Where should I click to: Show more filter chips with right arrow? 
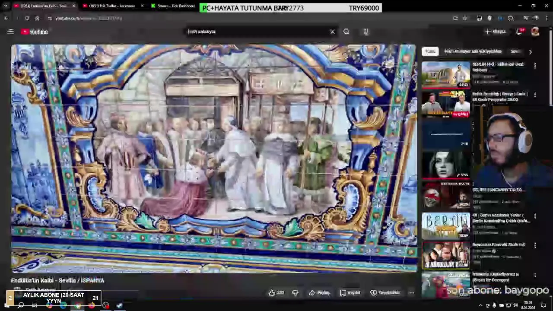pyautogui.click(x=530, y=51)
